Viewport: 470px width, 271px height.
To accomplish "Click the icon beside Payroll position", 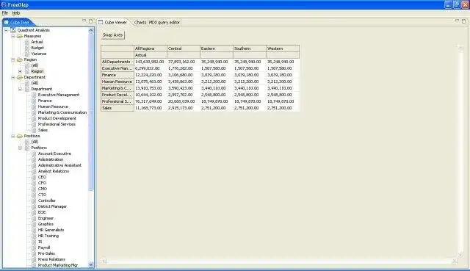I will point(34,247).
